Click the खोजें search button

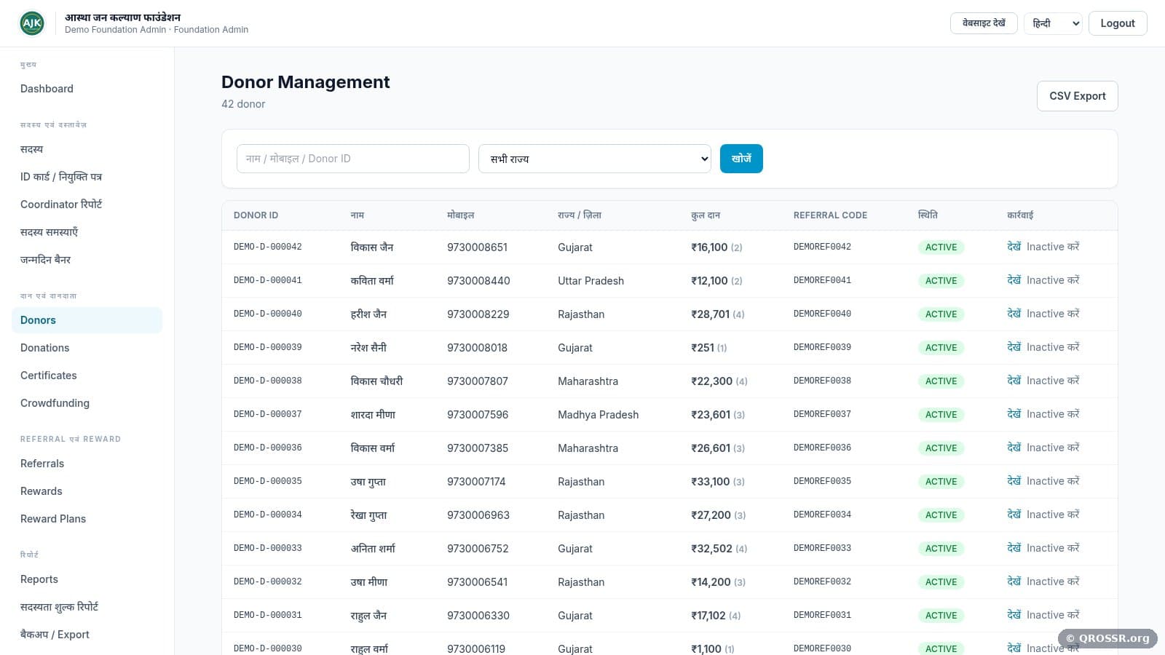pos(741,159)
